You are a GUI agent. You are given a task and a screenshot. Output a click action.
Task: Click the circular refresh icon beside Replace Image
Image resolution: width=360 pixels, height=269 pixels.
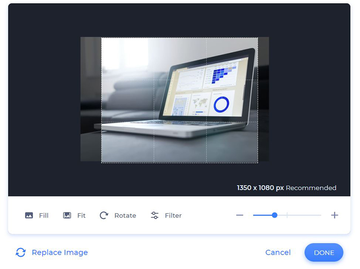20,252
